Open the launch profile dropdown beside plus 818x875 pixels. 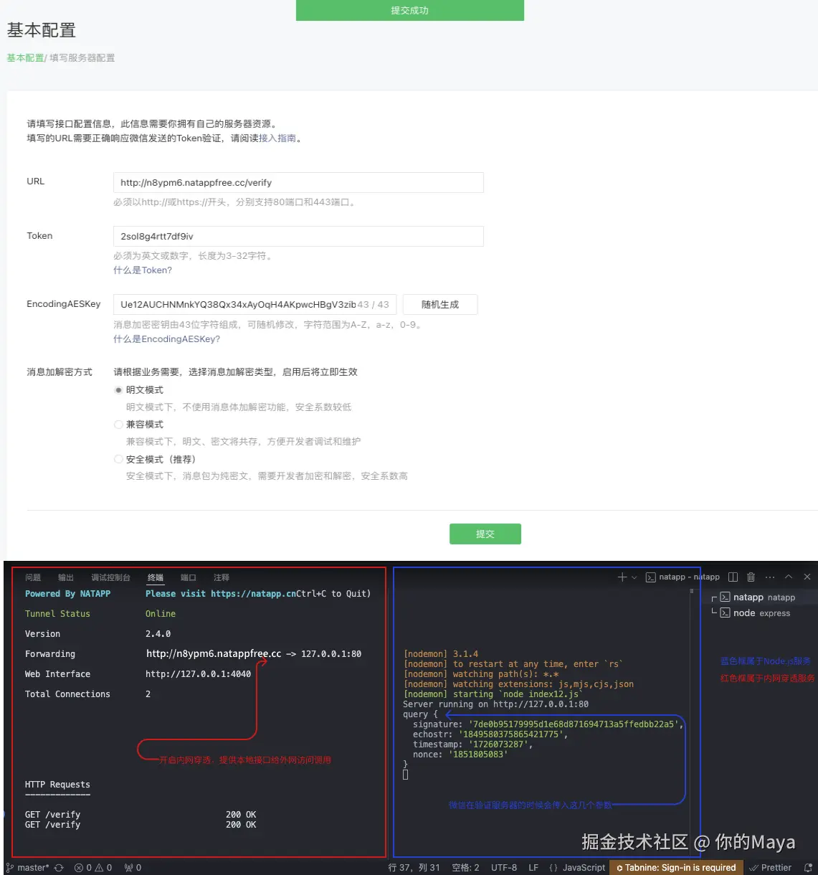634,577
